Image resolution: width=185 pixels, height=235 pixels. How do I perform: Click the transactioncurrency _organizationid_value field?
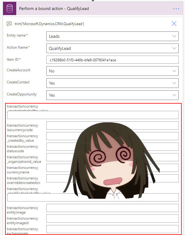click(x=113, y=157)
